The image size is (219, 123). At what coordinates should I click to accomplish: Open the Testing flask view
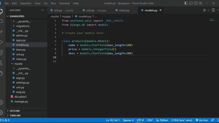1,63
